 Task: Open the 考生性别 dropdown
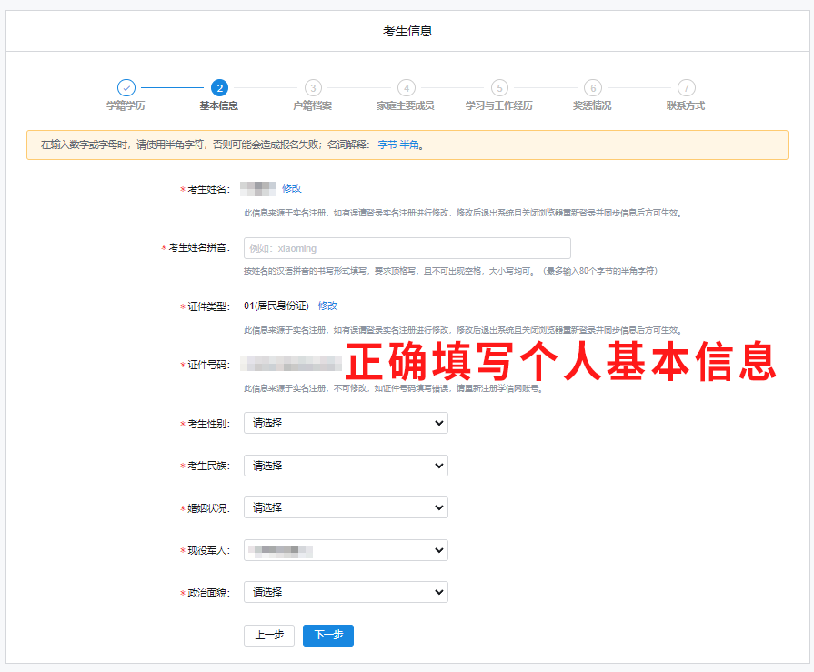(x=346, y=423)
